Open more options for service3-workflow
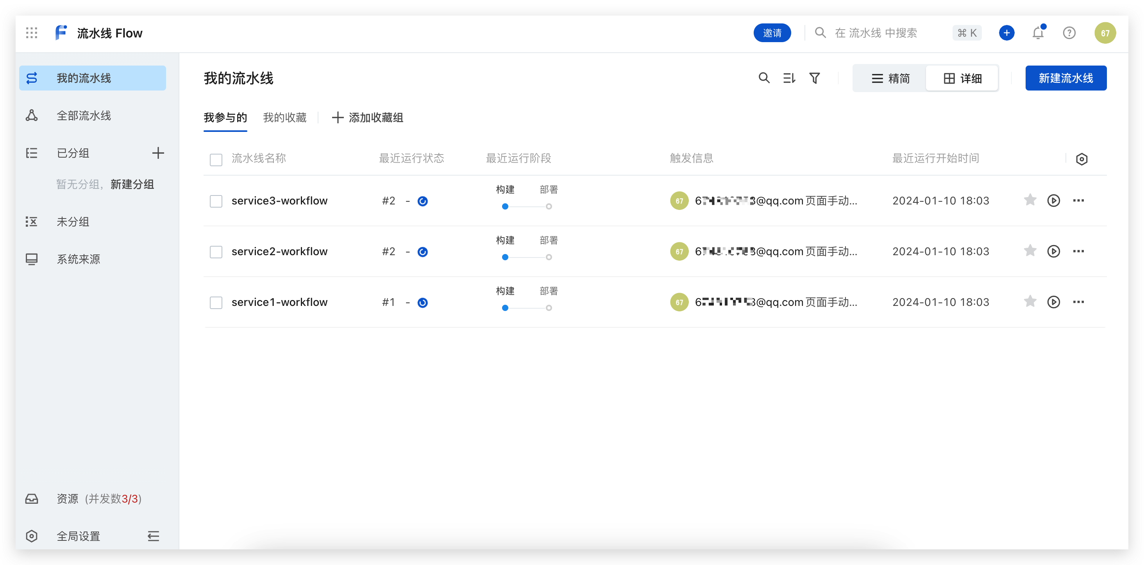The image size is (1144, 565). point(1078,201)
